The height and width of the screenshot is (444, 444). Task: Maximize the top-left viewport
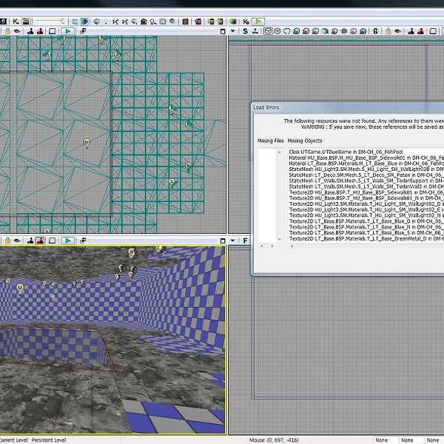tap(223, 31)
